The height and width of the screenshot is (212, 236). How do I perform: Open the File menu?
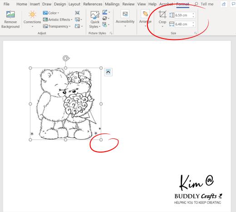click(6, 4)
